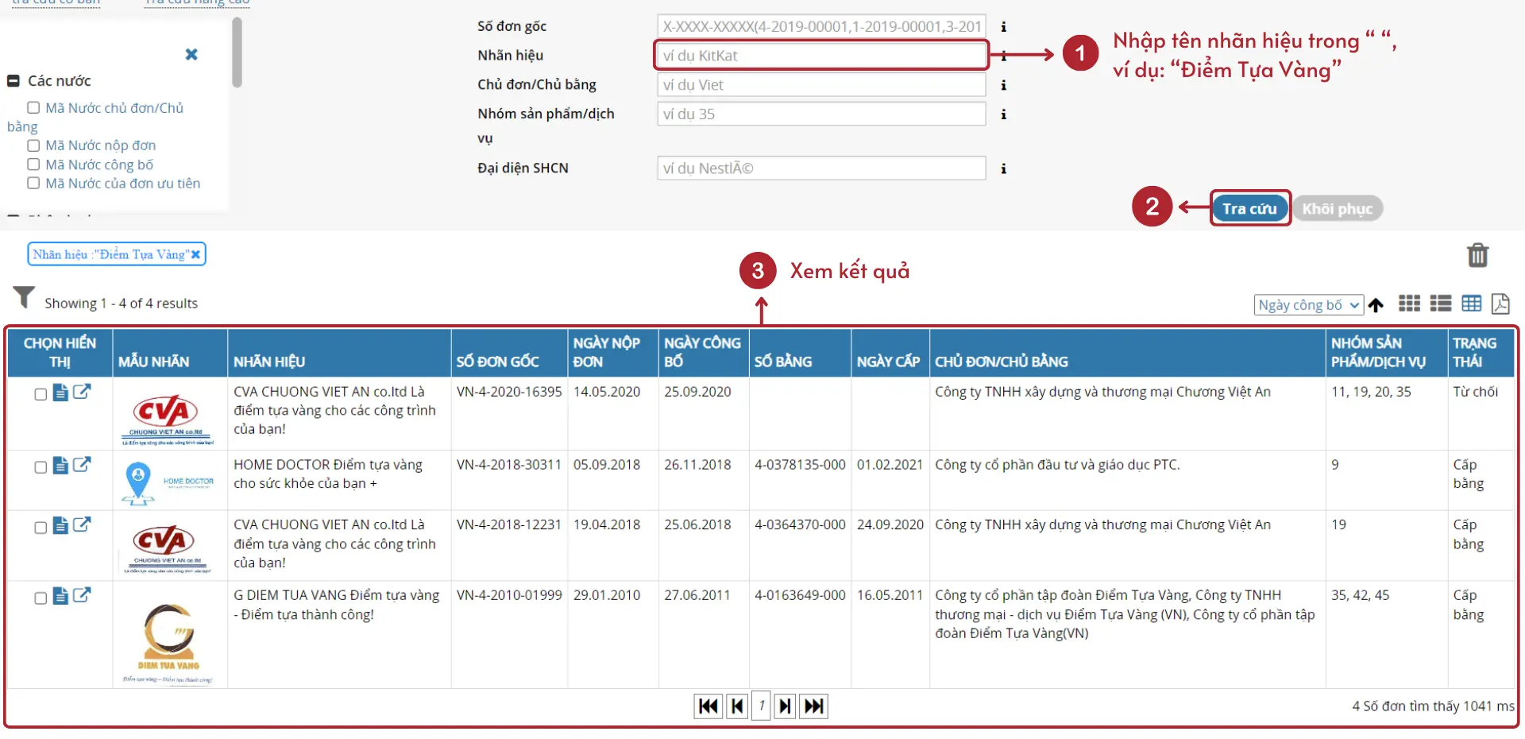Click application number VN-4-2018-30311
The width and height of the screenshot is (1525, 739).
point(509,465)
